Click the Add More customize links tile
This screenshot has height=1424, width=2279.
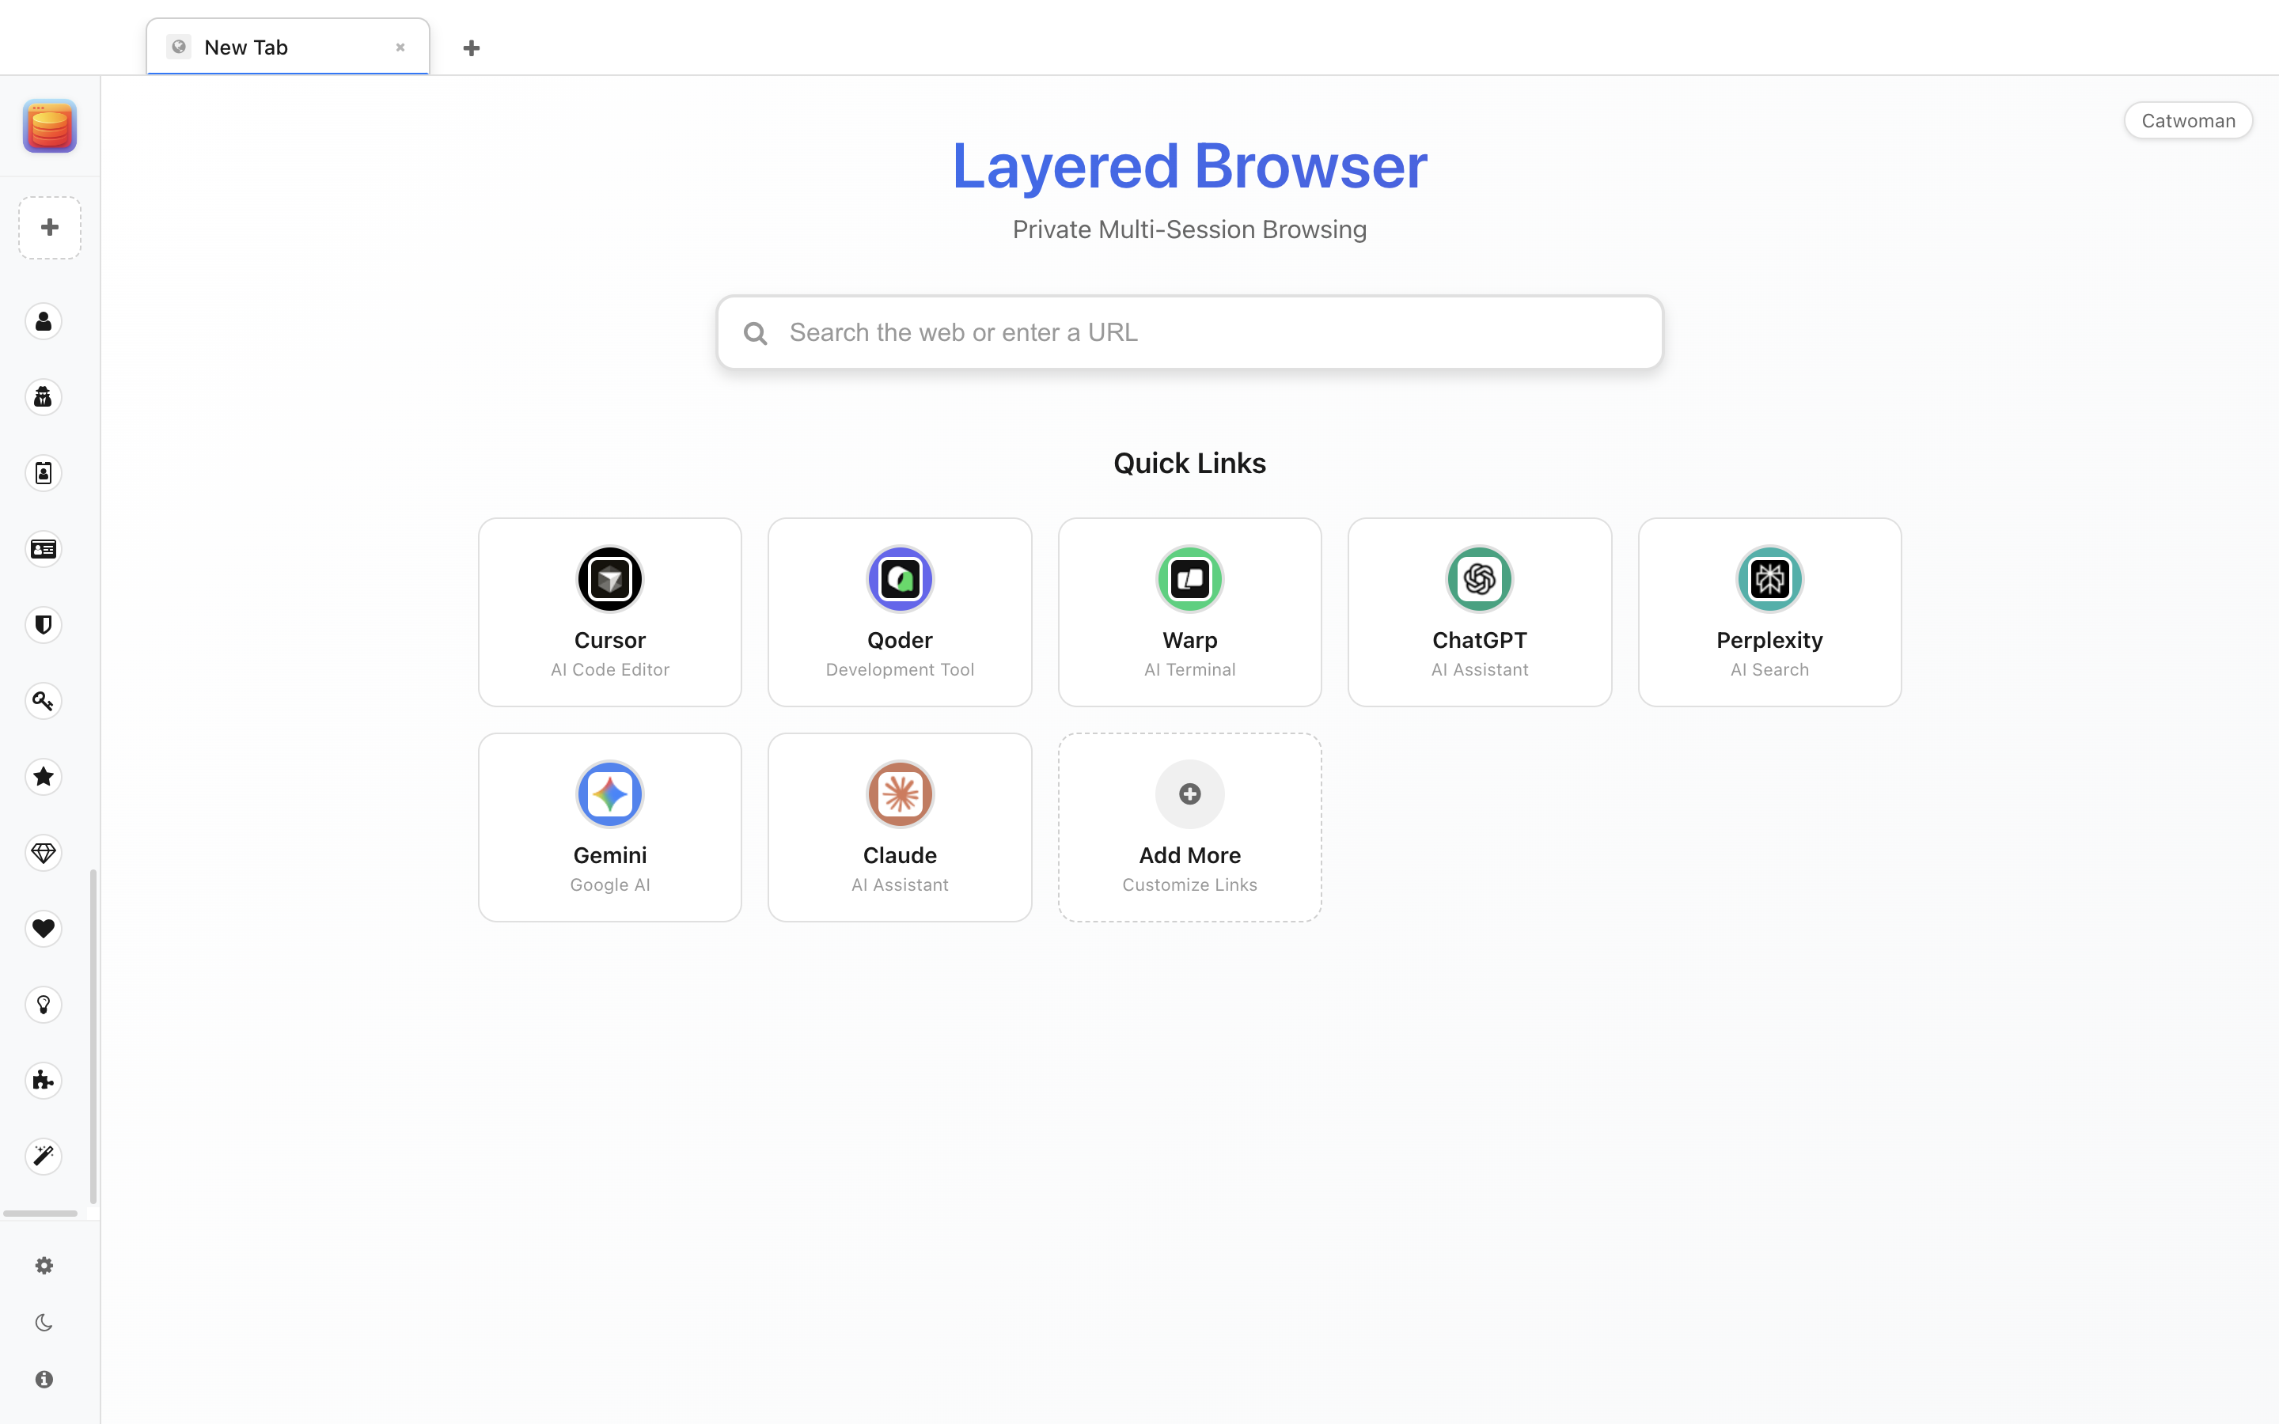[x=1189, y=827]
